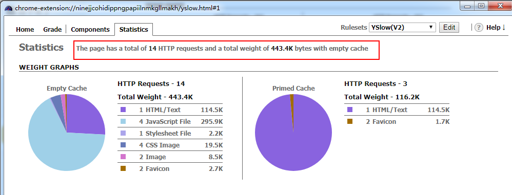Switch to the Grade tab
Screen dimensions: 512x195
[x=52, y=29]
